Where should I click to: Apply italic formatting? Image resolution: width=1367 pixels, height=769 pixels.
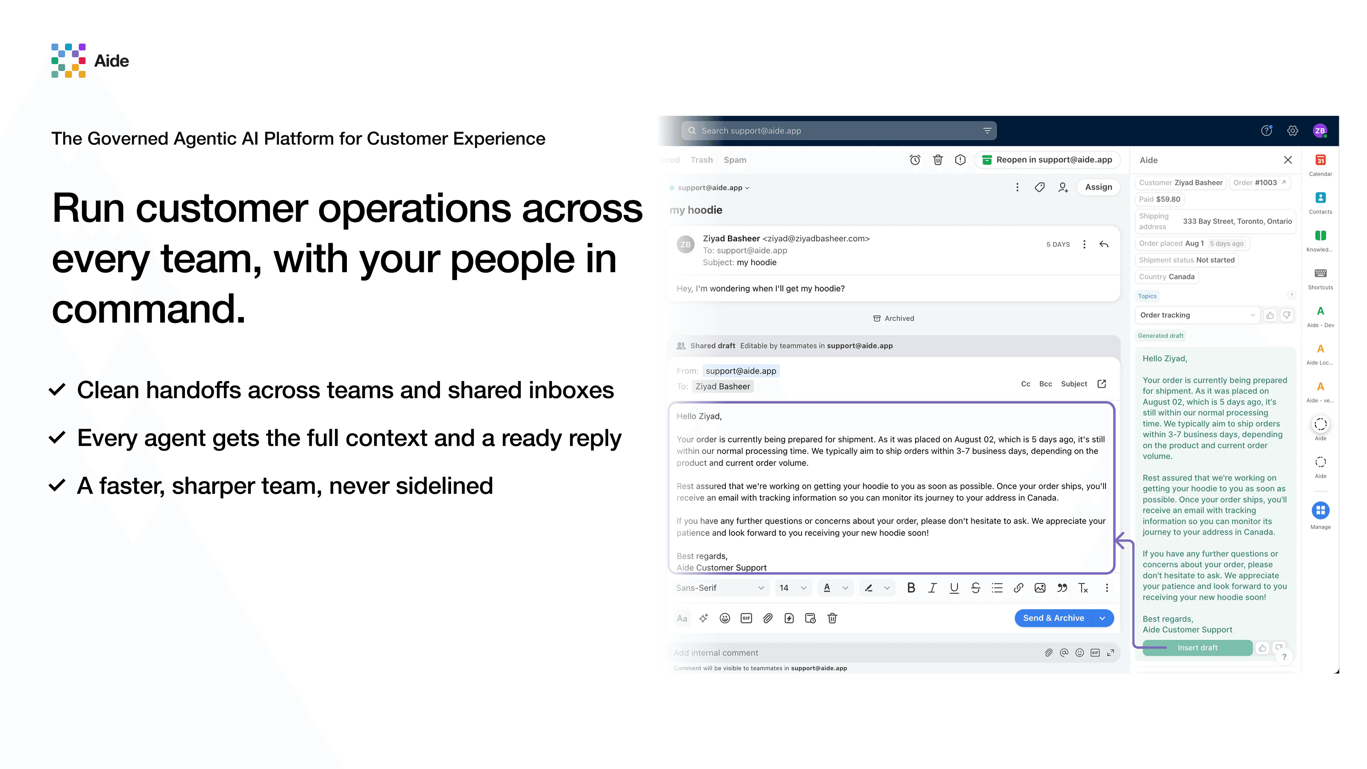(933, 587)
